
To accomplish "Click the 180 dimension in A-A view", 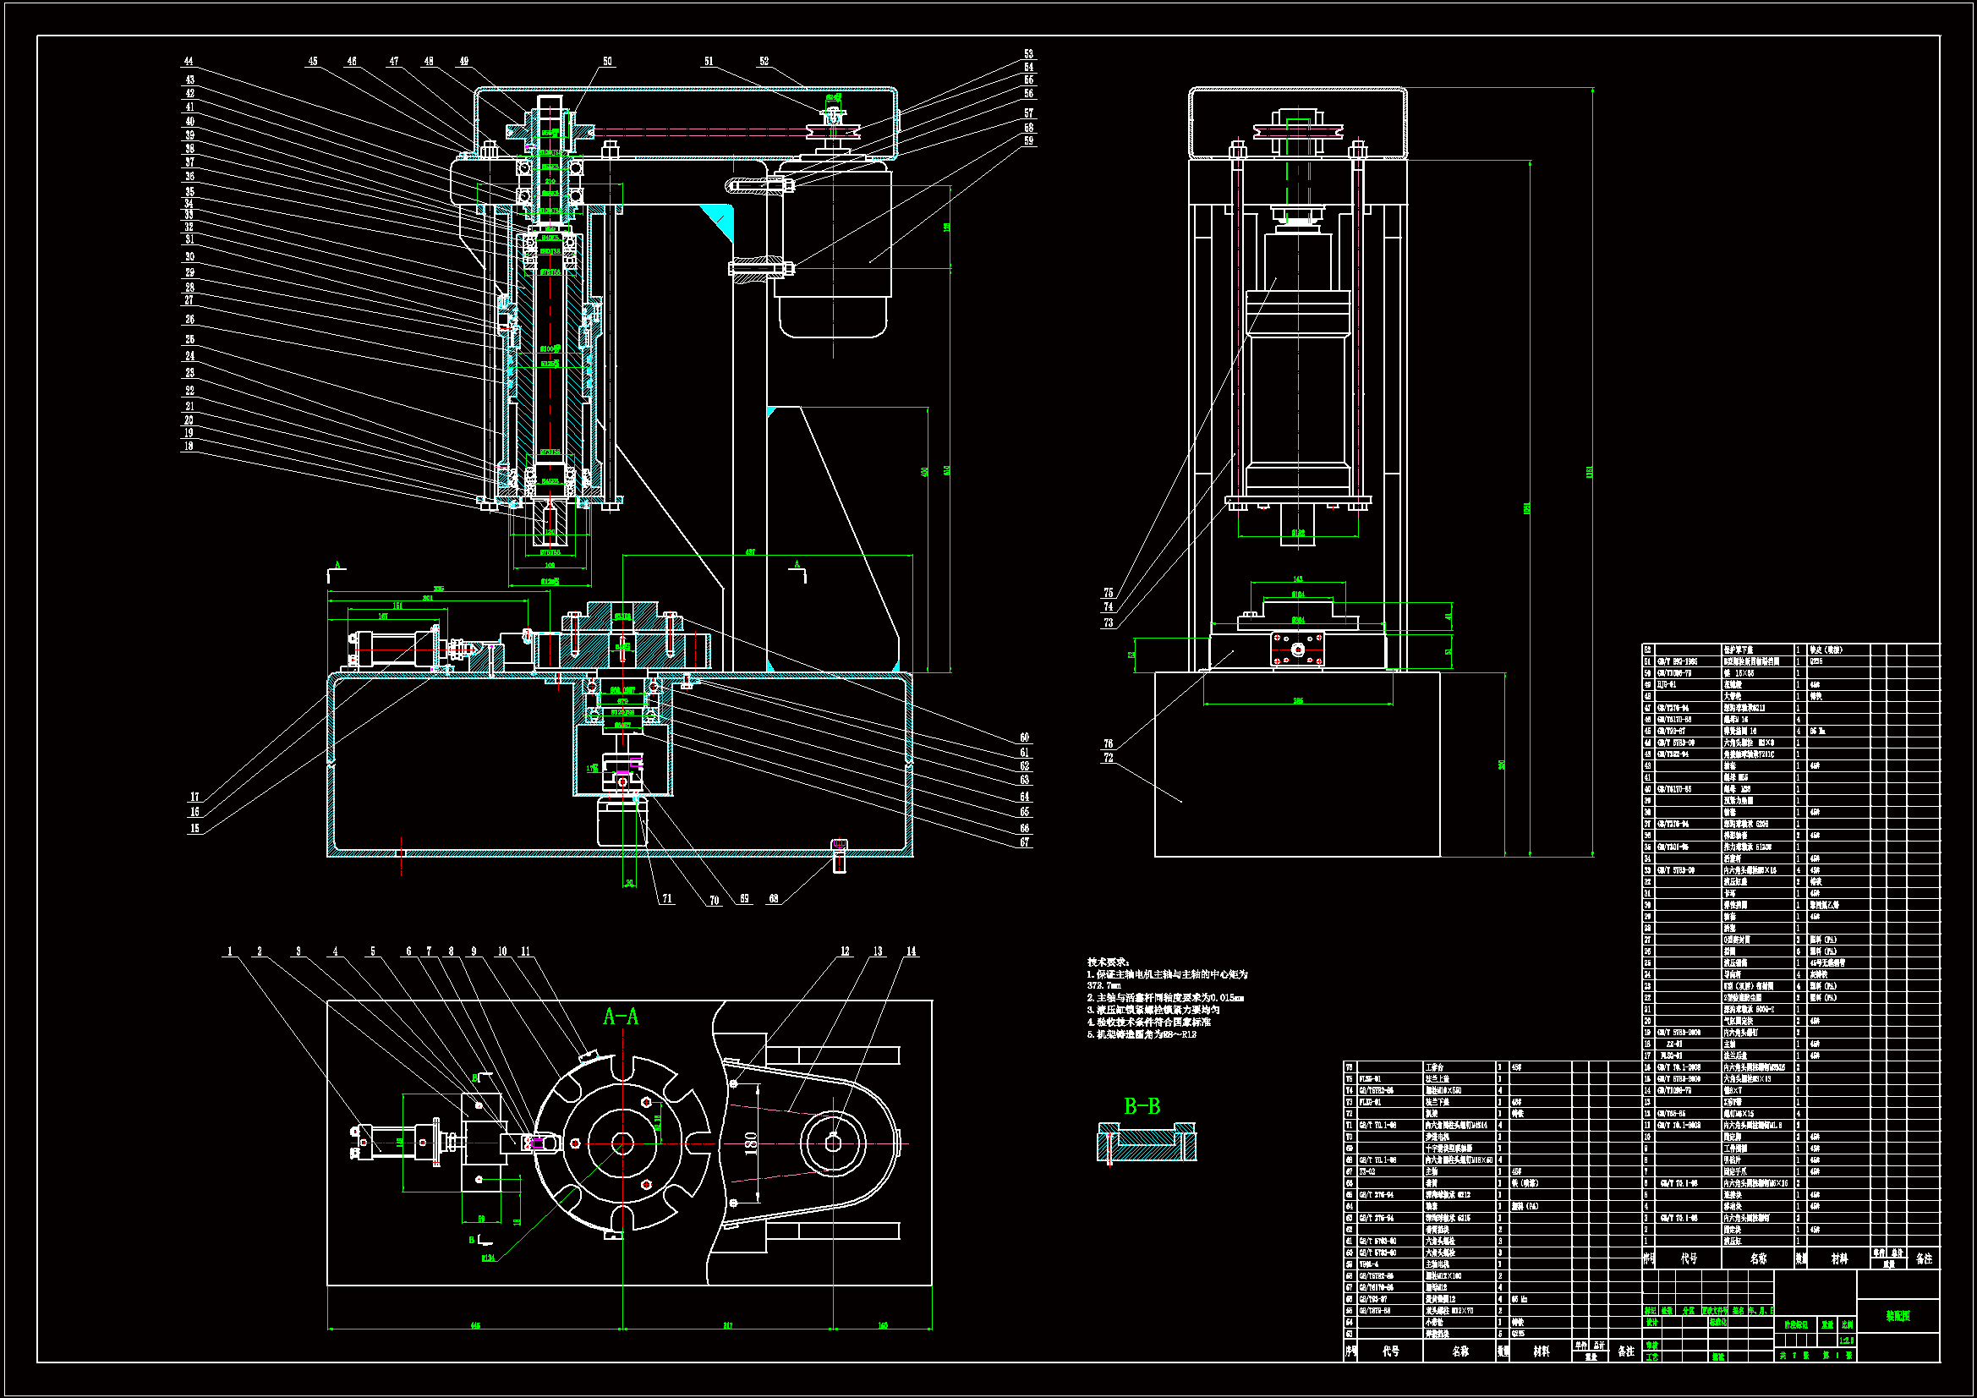I will pyautogui.click(x=751, y=1144).
